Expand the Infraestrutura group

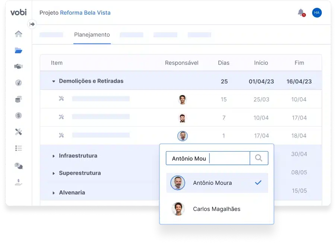pyautogui.click(x=54, y=156)
